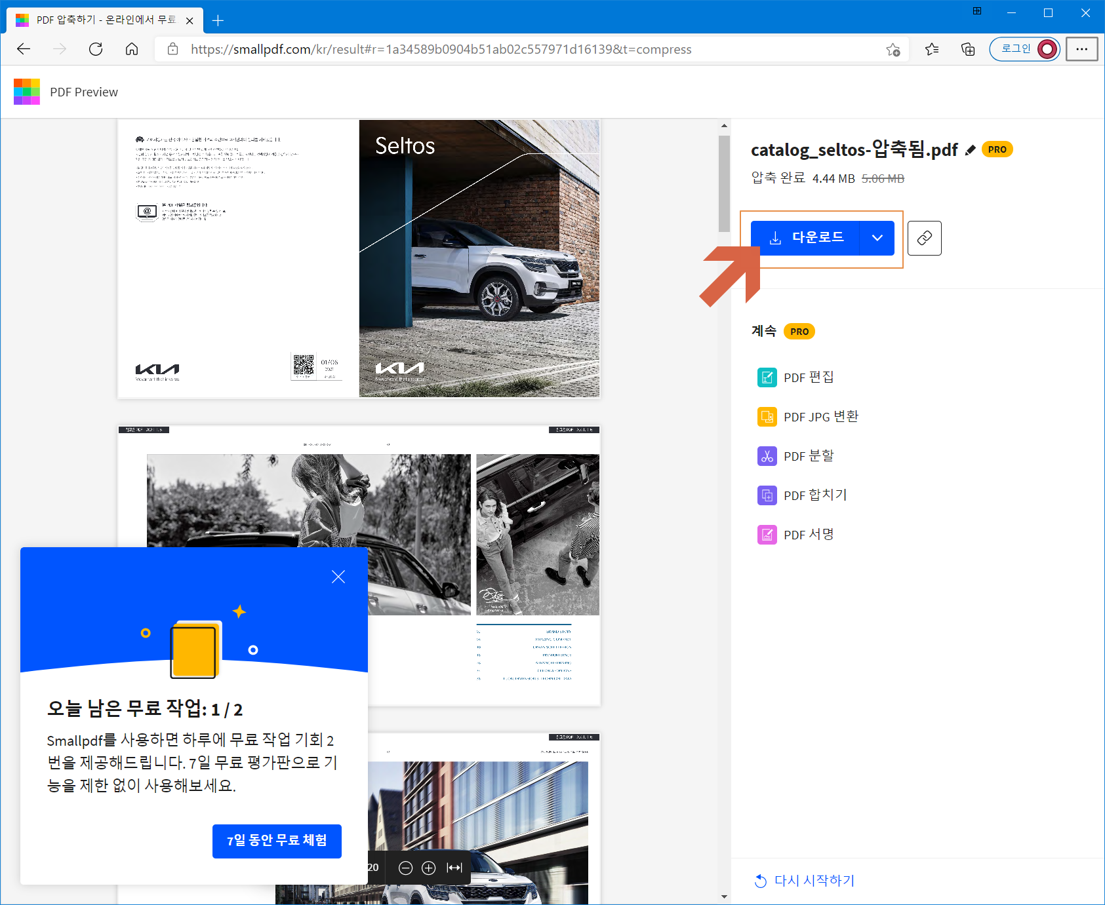Close the PDF 압축하기 tab
This screenshot has height=905, width=1105.
click(x=190, y=20)
